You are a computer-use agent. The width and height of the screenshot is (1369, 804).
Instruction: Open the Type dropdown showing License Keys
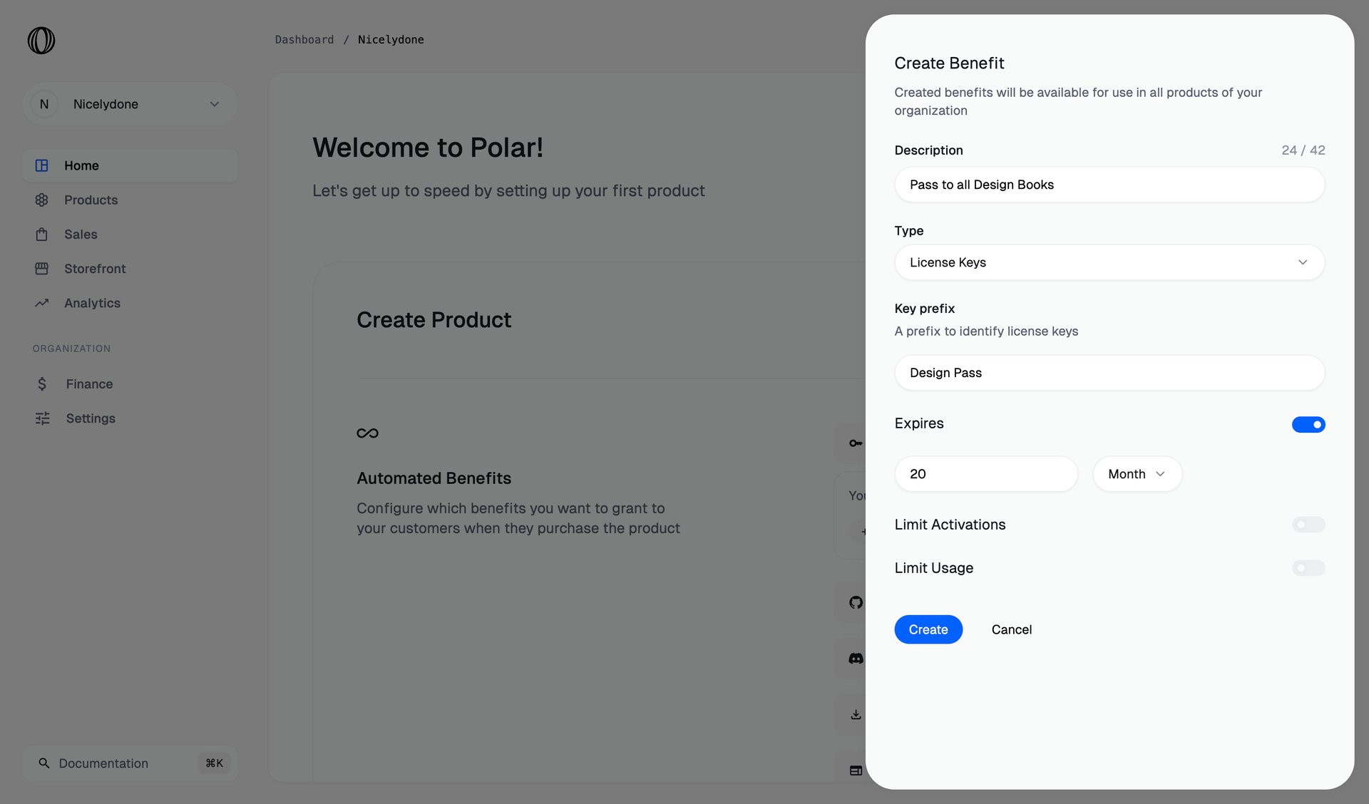[x=1109, y=262]
